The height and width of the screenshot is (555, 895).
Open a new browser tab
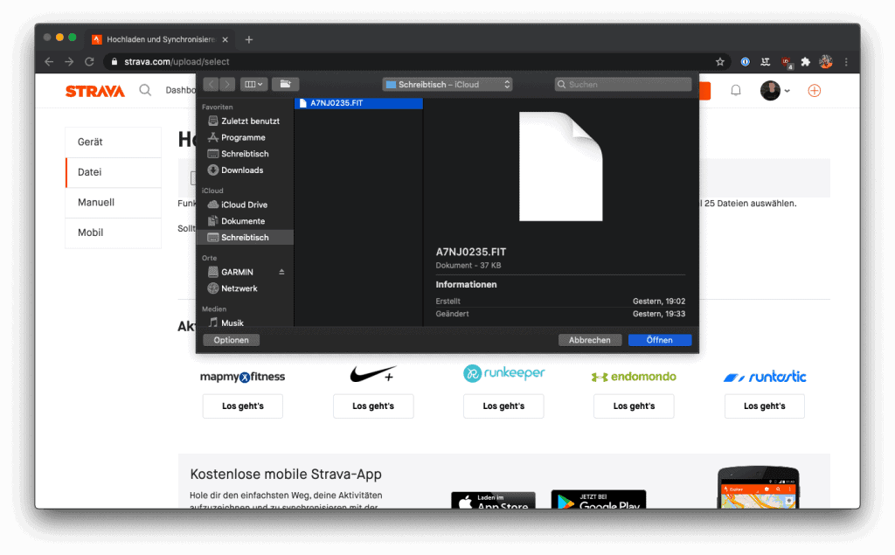[249, 39]
